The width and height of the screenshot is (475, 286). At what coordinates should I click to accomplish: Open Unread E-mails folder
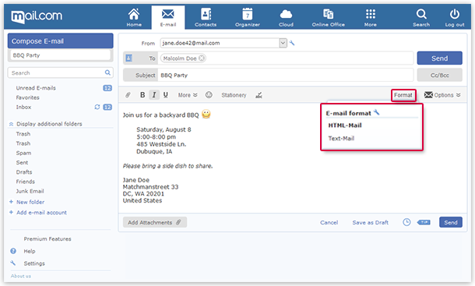pos(36,88)
